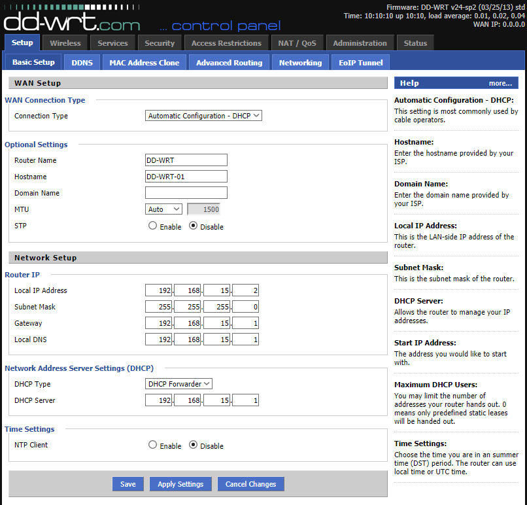Open Access Restrictions tab
The image size is (527, 505).
tap(226, 43)
